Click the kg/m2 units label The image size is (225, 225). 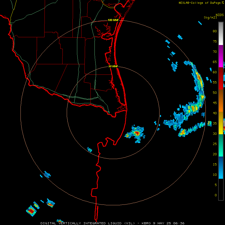pyautogui.click(x=210, y=17)
